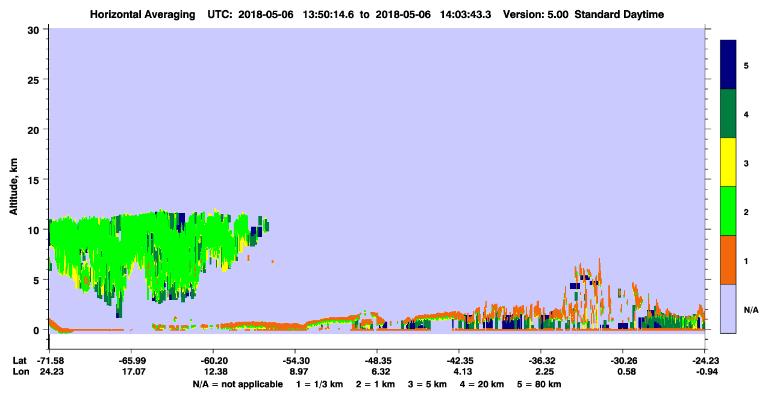Click latitude value -42.35
The height and width of the screenshot is (401, 783).
459,361
